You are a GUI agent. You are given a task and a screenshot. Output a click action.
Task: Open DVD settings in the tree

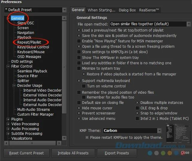click(x=22, y=62)
